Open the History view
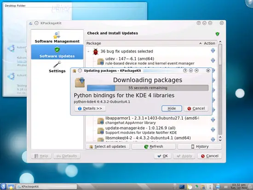The image size is (253, 190). 200,147
